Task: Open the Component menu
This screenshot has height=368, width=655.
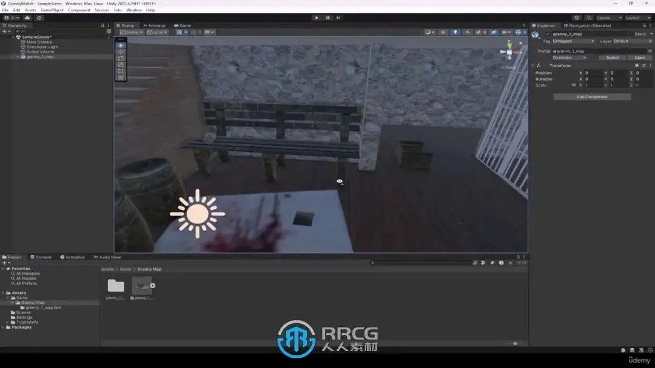Action: pyautogui.click(x=79, y=10)
